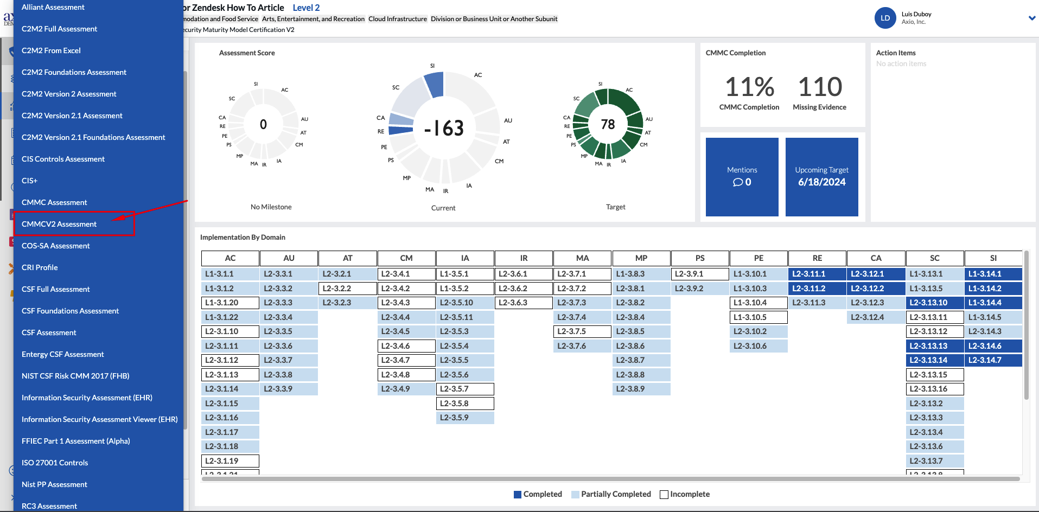Select CMMCV2 Assessment from the menu
Screen dimensions: 1039x512
point(59,224)
